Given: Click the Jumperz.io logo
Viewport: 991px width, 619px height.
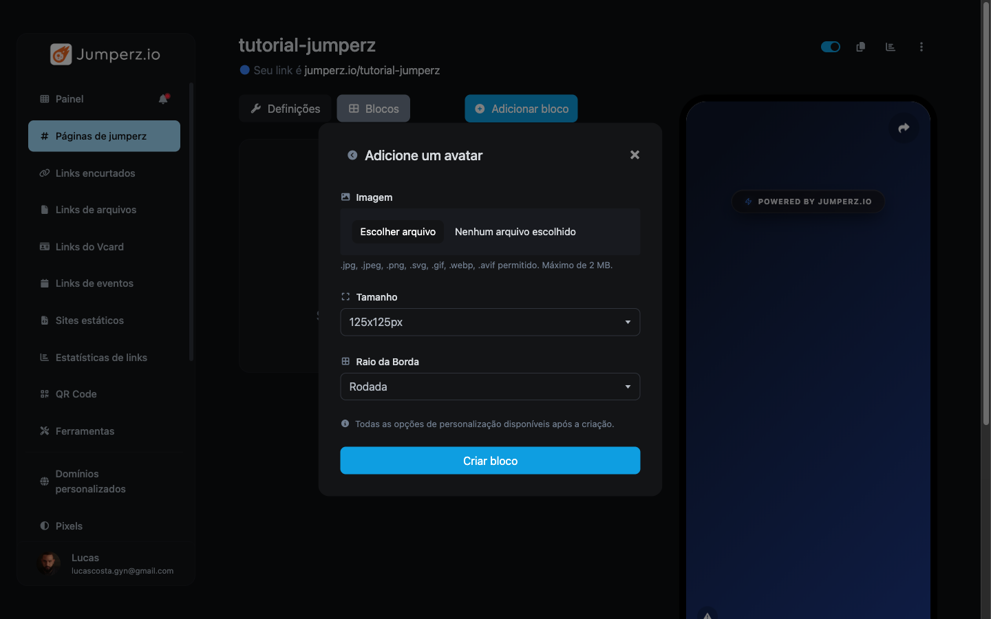Looking at the screenshot, I should [105, 54].
